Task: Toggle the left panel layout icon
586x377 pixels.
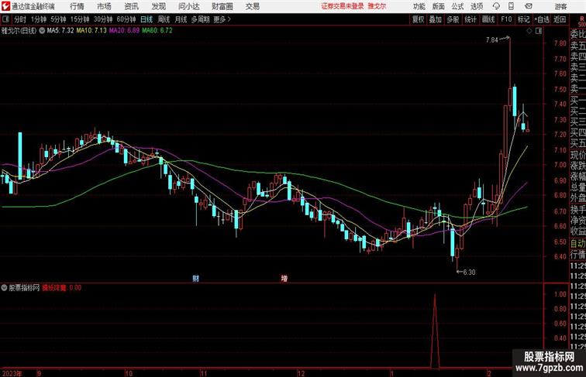Action: [5, 19]
